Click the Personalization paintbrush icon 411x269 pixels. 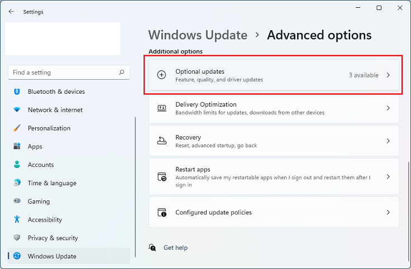(x=17, y=128)
